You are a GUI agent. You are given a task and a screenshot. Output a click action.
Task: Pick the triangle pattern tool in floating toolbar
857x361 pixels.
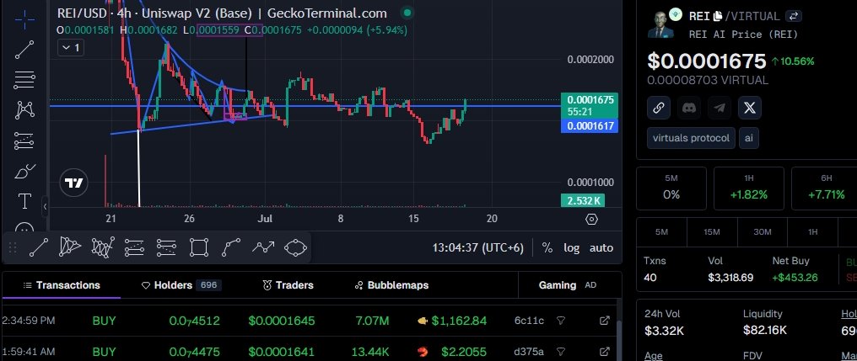70,247
